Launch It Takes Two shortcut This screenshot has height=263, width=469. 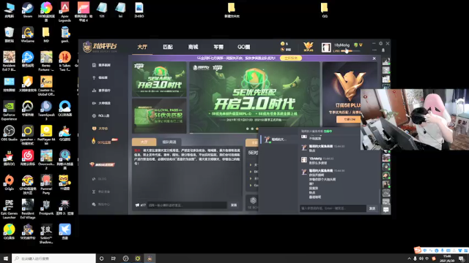pyautogui.click(x=64, y=61)
